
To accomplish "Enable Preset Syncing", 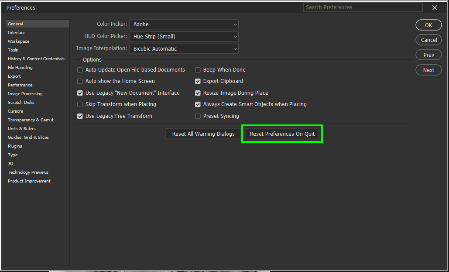I will click(x=198, y=116).
